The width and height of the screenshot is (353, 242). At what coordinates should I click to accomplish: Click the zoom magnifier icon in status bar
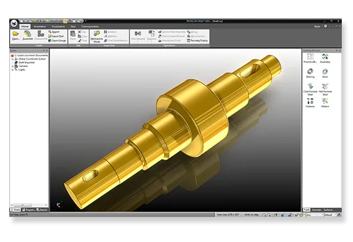click(x=264, y=215)
